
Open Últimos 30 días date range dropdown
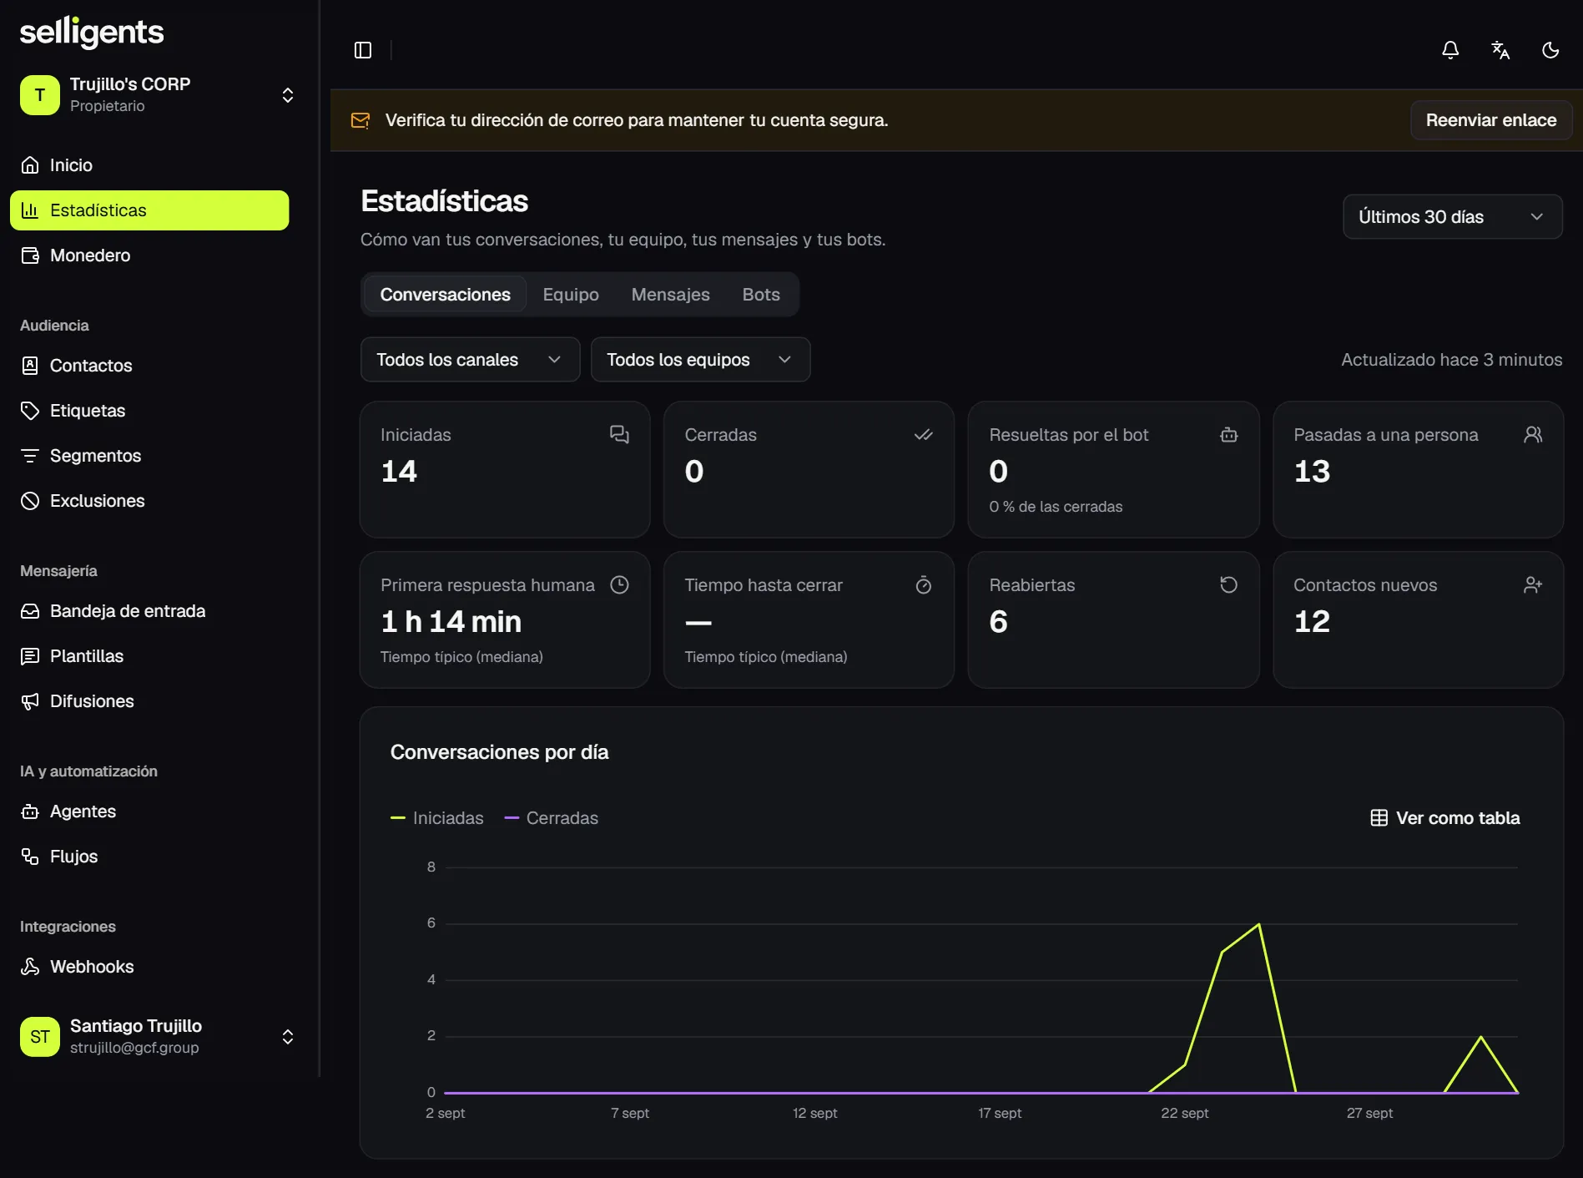[1452, 217]
